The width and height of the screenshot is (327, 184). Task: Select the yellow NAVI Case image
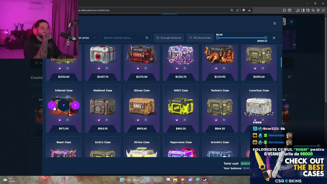[x=181, y=106]
